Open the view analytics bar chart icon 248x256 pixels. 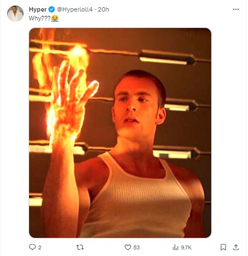[176, 247]
